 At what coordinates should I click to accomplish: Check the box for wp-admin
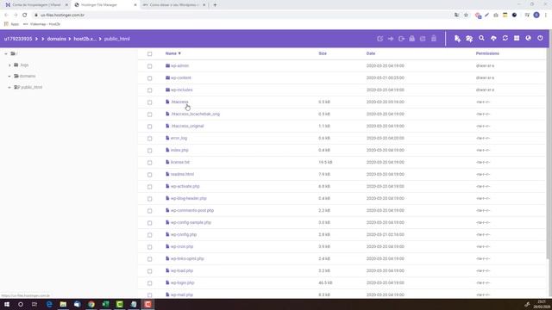(149, 66)
